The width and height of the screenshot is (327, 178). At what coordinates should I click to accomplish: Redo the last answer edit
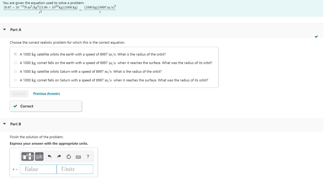point(59,157)
